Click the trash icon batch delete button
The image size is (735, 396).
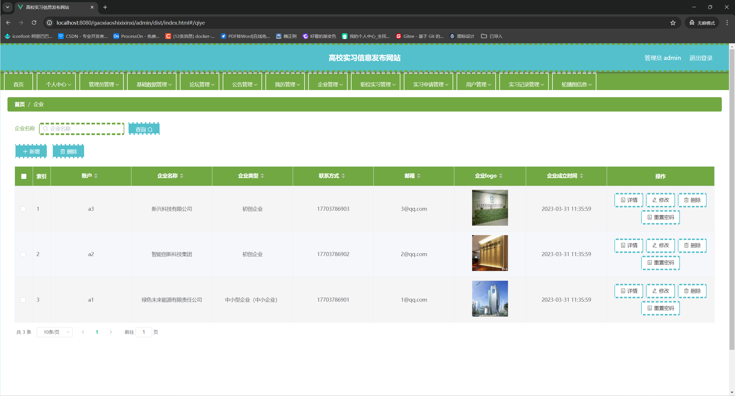click(x=68, y=151)
